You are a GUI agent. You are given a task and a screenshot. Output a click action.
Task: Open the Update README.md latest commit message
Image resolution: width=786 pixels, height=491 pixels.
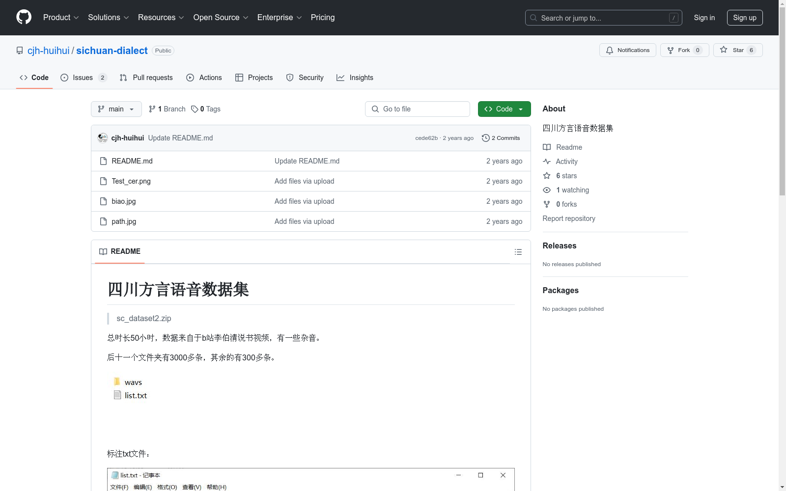coord(180,138)
